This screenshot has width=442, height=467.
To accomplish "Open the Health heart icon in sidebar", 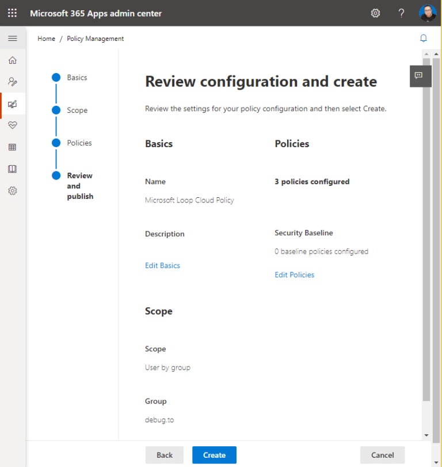I will (12, 125).
